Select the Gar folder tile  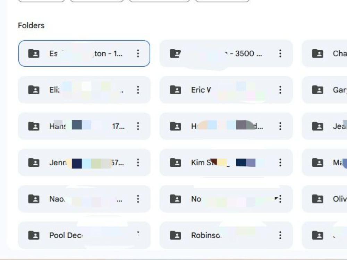tap(324, 90)
